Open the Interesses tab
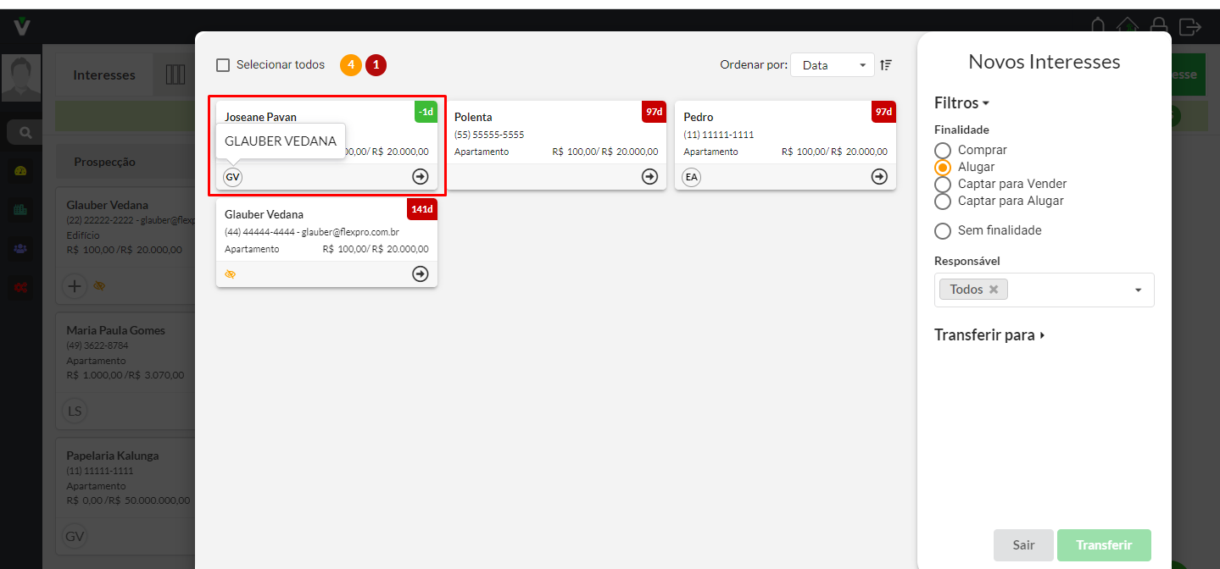This screenshot has height=569, width=1220. [104, 75]
